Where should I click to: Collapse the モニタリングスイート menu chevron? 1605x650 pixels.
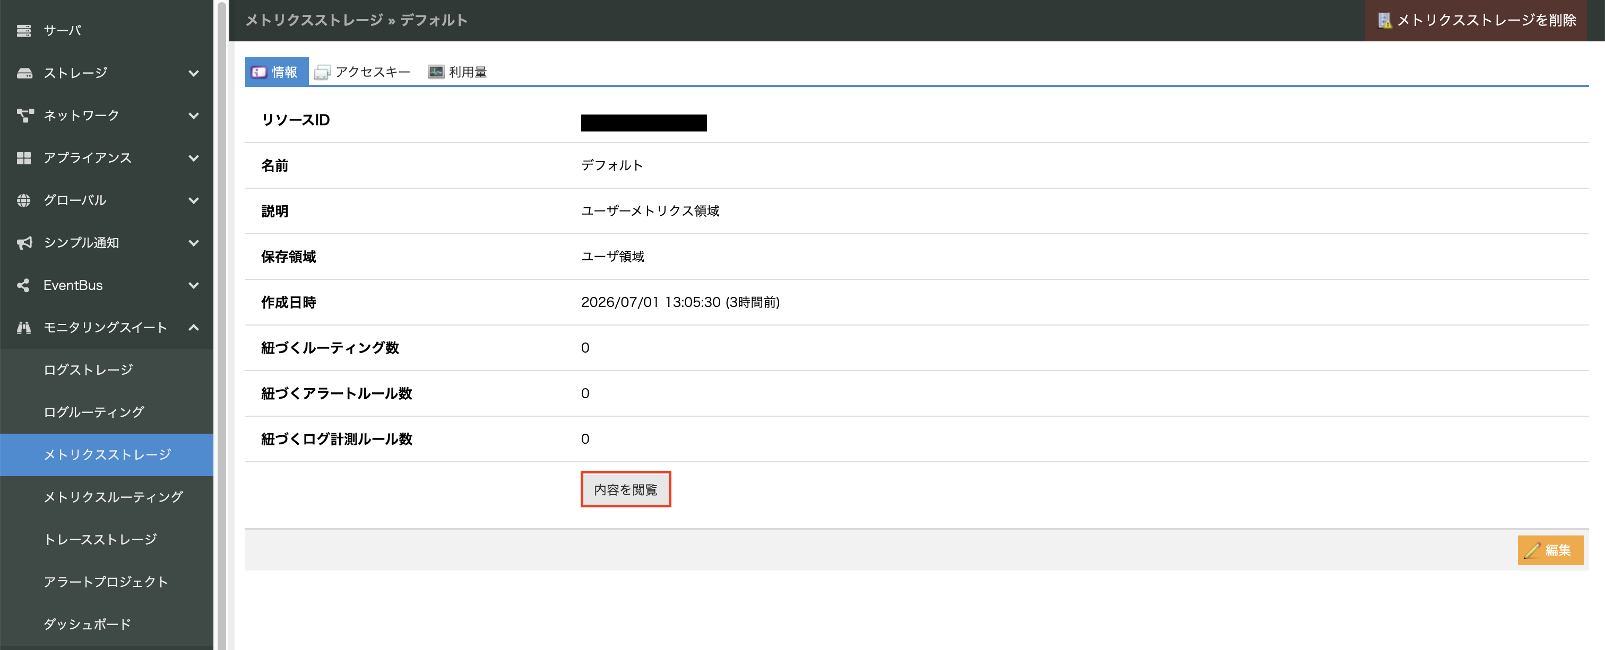(194, 328)
